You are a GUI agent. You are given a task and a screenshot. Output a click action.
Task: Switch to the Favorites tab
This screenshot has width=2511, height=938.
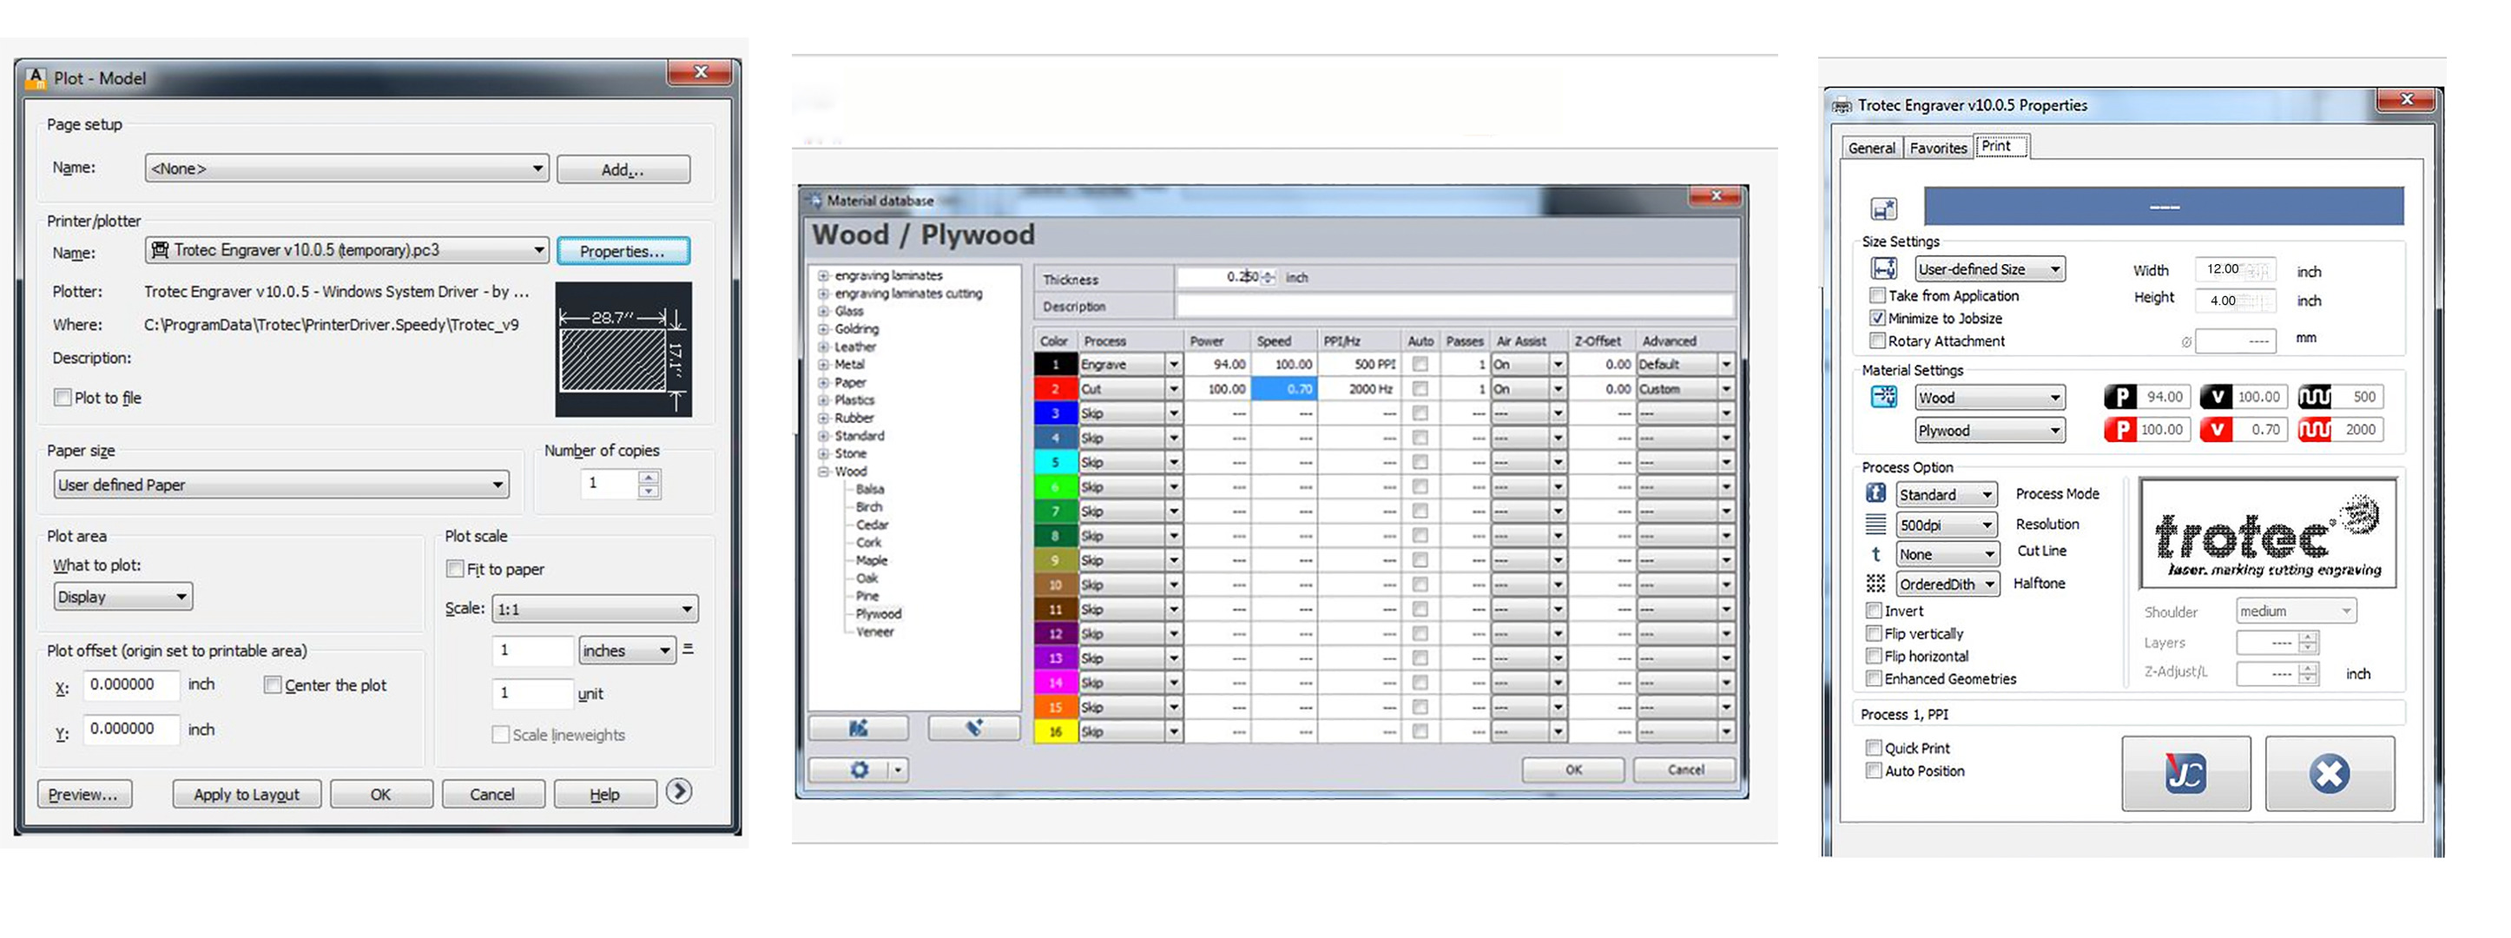point(1938,149)
